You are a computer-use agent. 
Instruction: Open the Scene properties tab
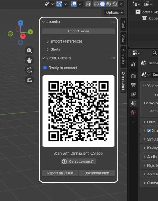(x=133, y=103)
